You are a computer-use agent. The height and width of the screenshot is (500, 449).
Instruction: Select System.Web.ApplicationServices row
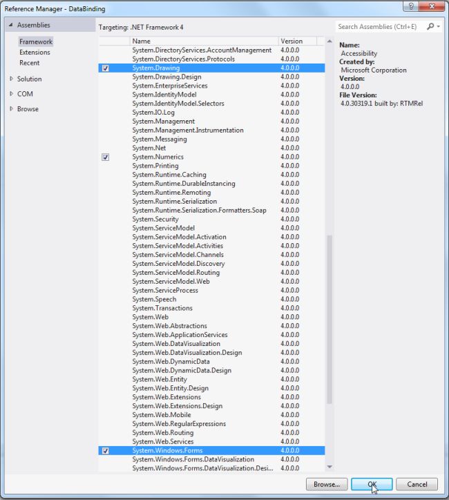[211, 335]
